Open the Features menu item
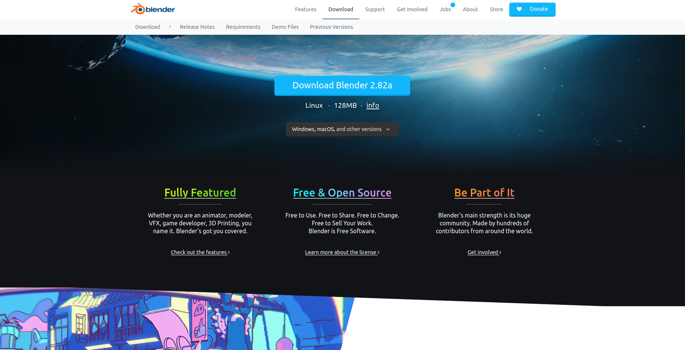The image size is (685, 350). point(305,9)
